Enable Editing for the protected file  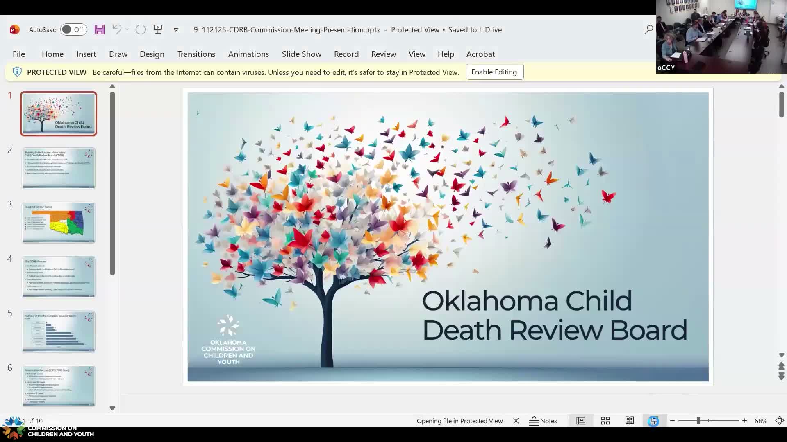[494, 72]
